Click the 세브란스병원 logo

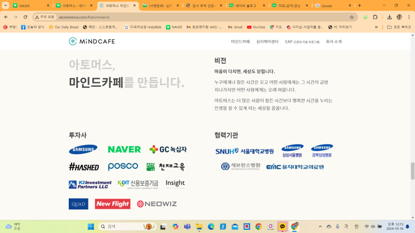(241, 167)
